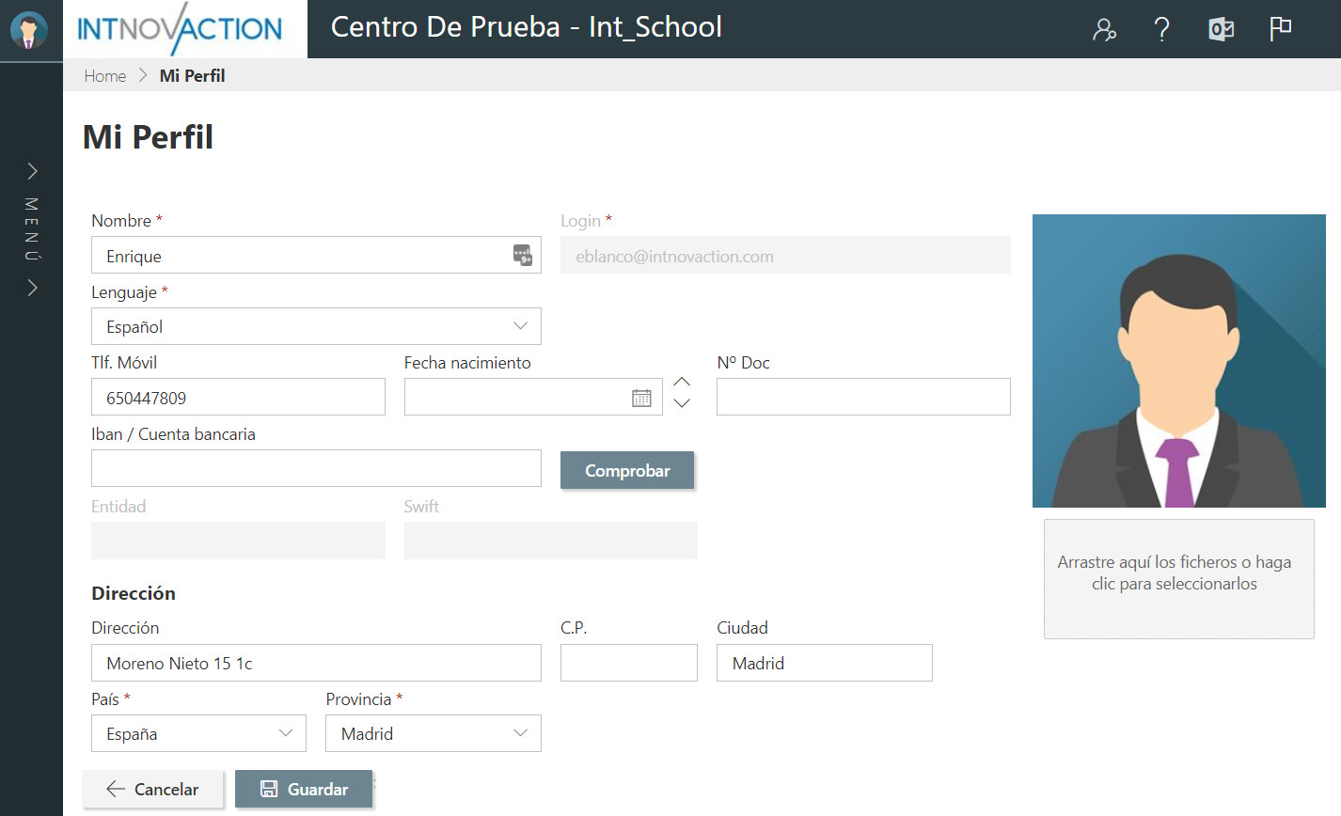Expand the side menu with top chevron

coord(32,170)
